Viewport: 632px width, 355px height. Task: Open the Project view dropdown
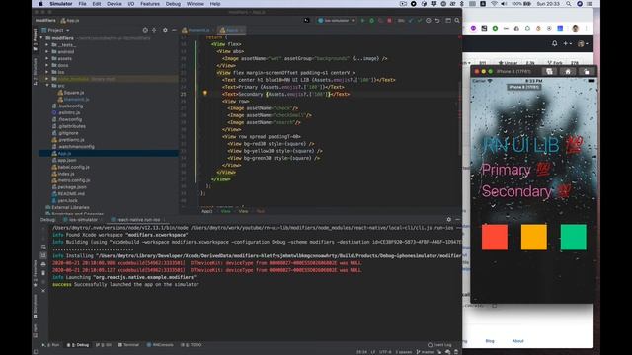coord(56,30)
